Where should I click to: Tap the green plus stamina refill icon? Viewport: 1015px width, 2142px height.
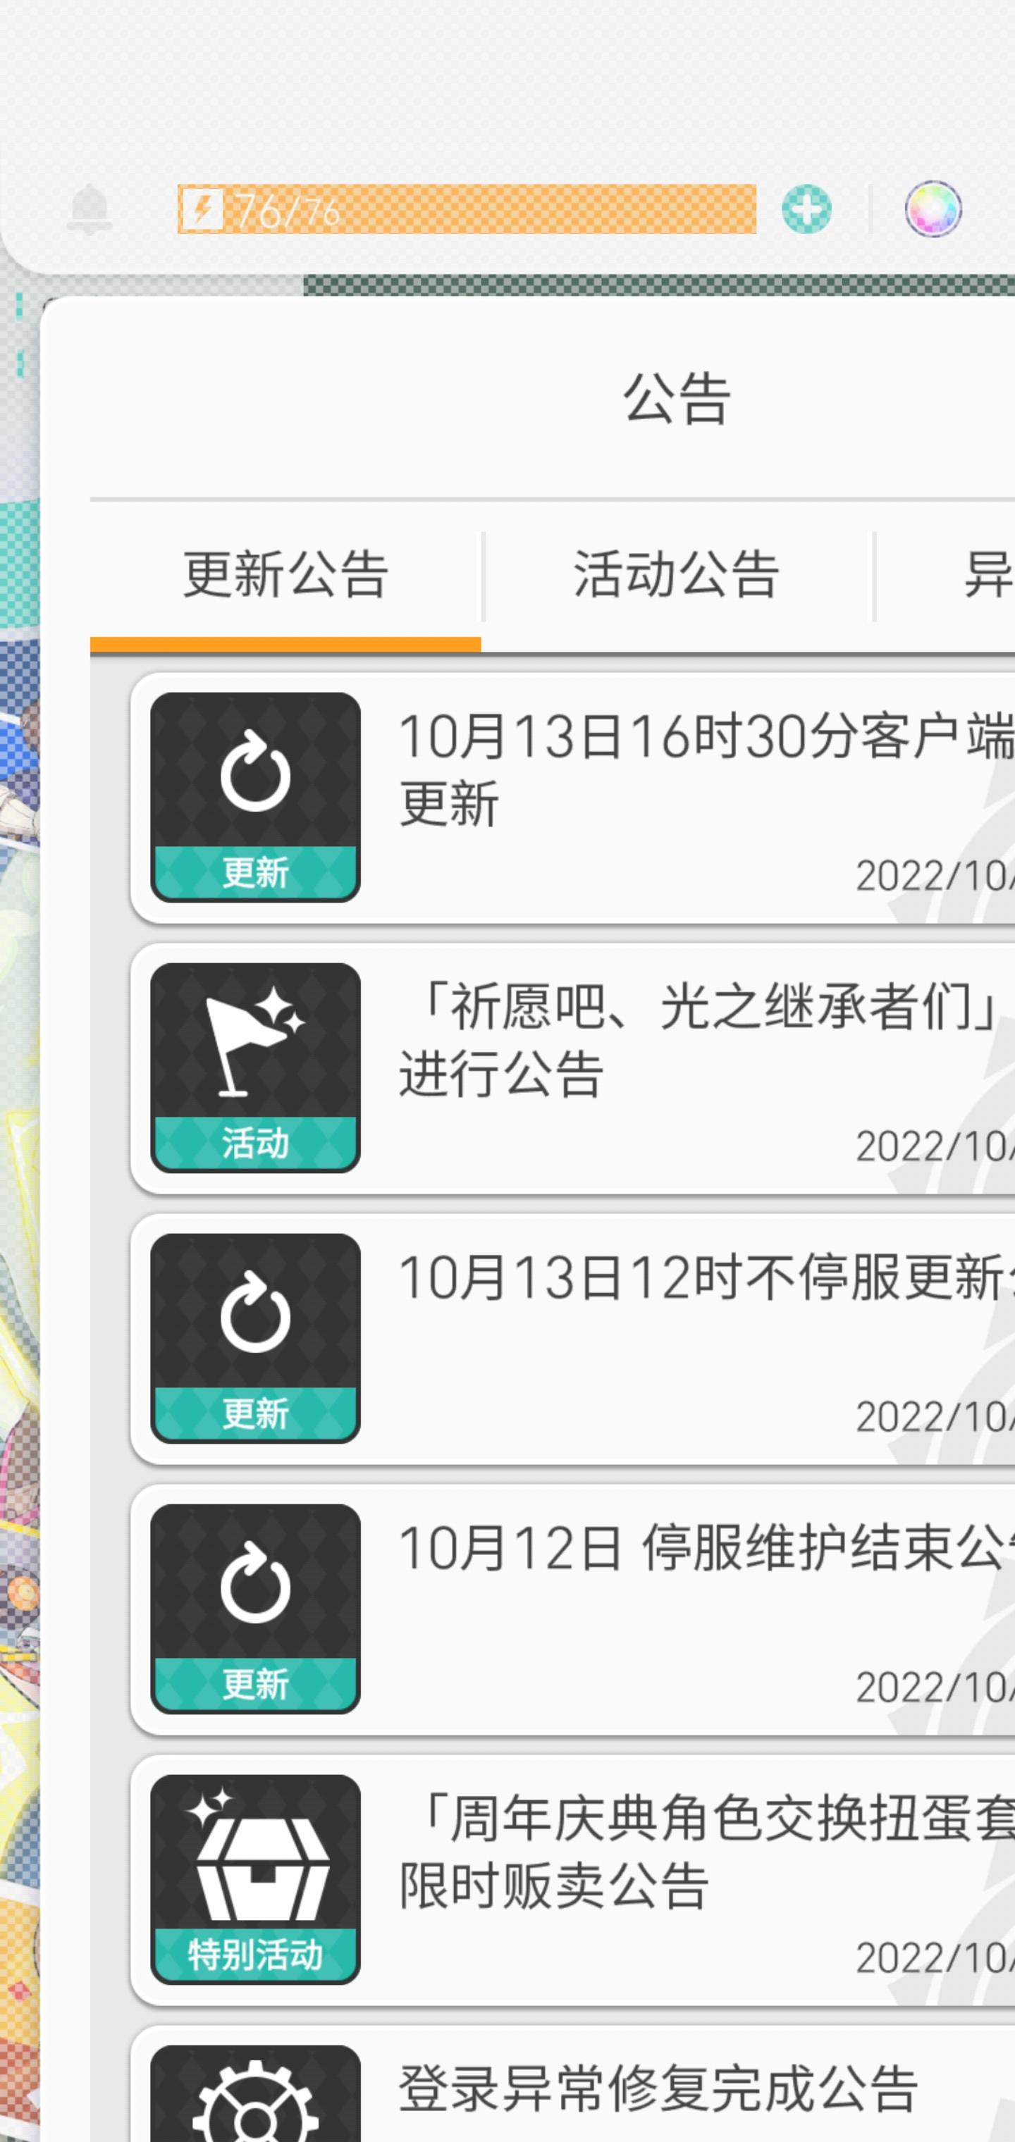pyautogui.click(x=806, y=209)
